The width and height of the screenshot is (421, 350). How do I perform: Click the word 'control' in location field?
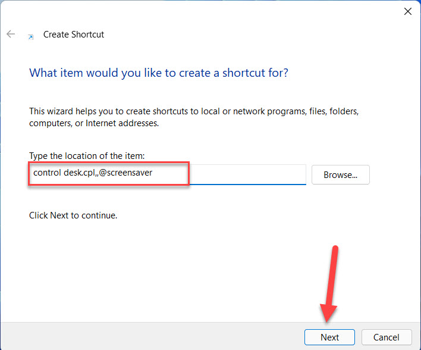click(x=47, y=173)
